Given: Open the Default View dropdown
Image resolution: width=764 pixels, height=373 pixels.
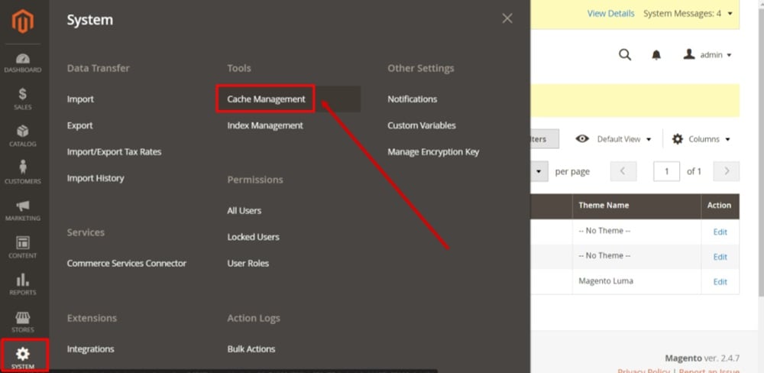Looking at the screenshot, I should click(613, 139).
